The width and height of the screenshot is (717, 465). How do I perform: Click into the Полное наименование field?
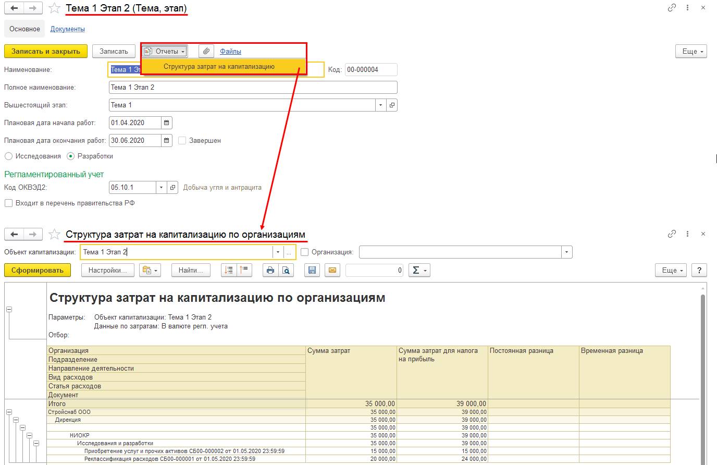click(x=253, y=88)
